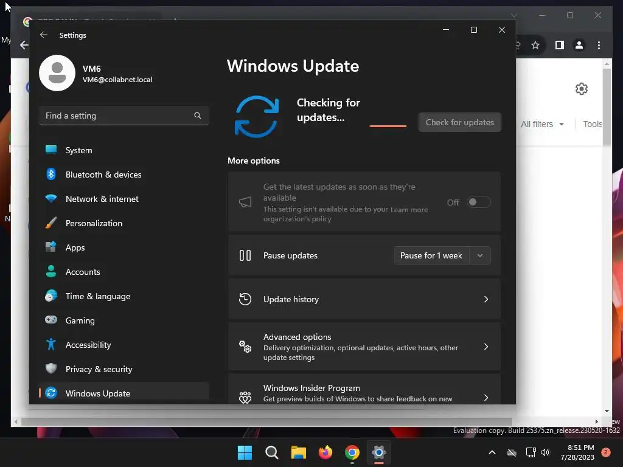Click the Chrome profile icon
Viewport: 623px width, 467px height.
[579, 45]
